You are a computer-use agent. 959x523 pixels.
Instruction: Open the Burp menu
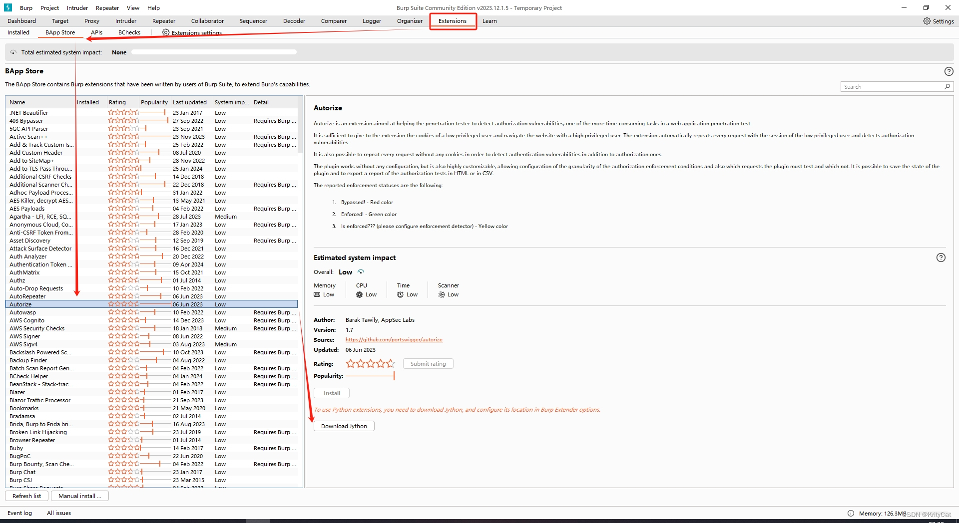(x=26, y=8)
